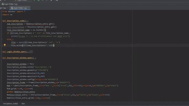The width and height of the screenshot is (189, 106).
Task: Click the Nom.grid( line
Action: click(x=20, y=89)
